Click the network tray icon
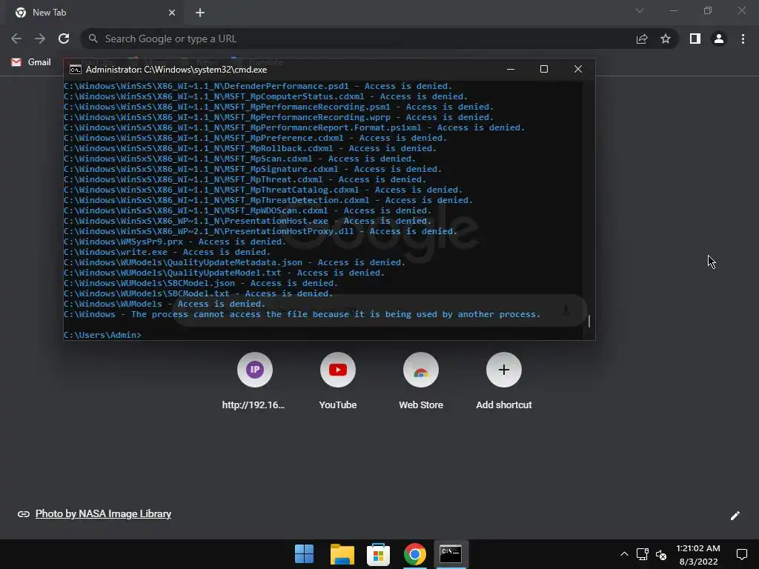The image size is (759, 569). click(x=643, y=554)
